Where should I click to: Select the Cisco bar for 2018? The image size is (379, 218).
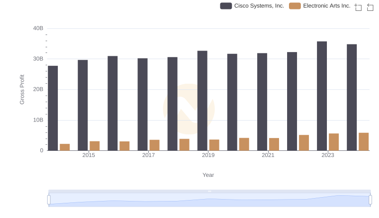[172, 104]
